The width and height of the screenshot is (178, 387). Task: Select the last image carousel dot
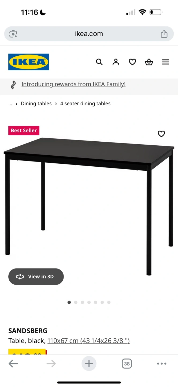[109, 302]
